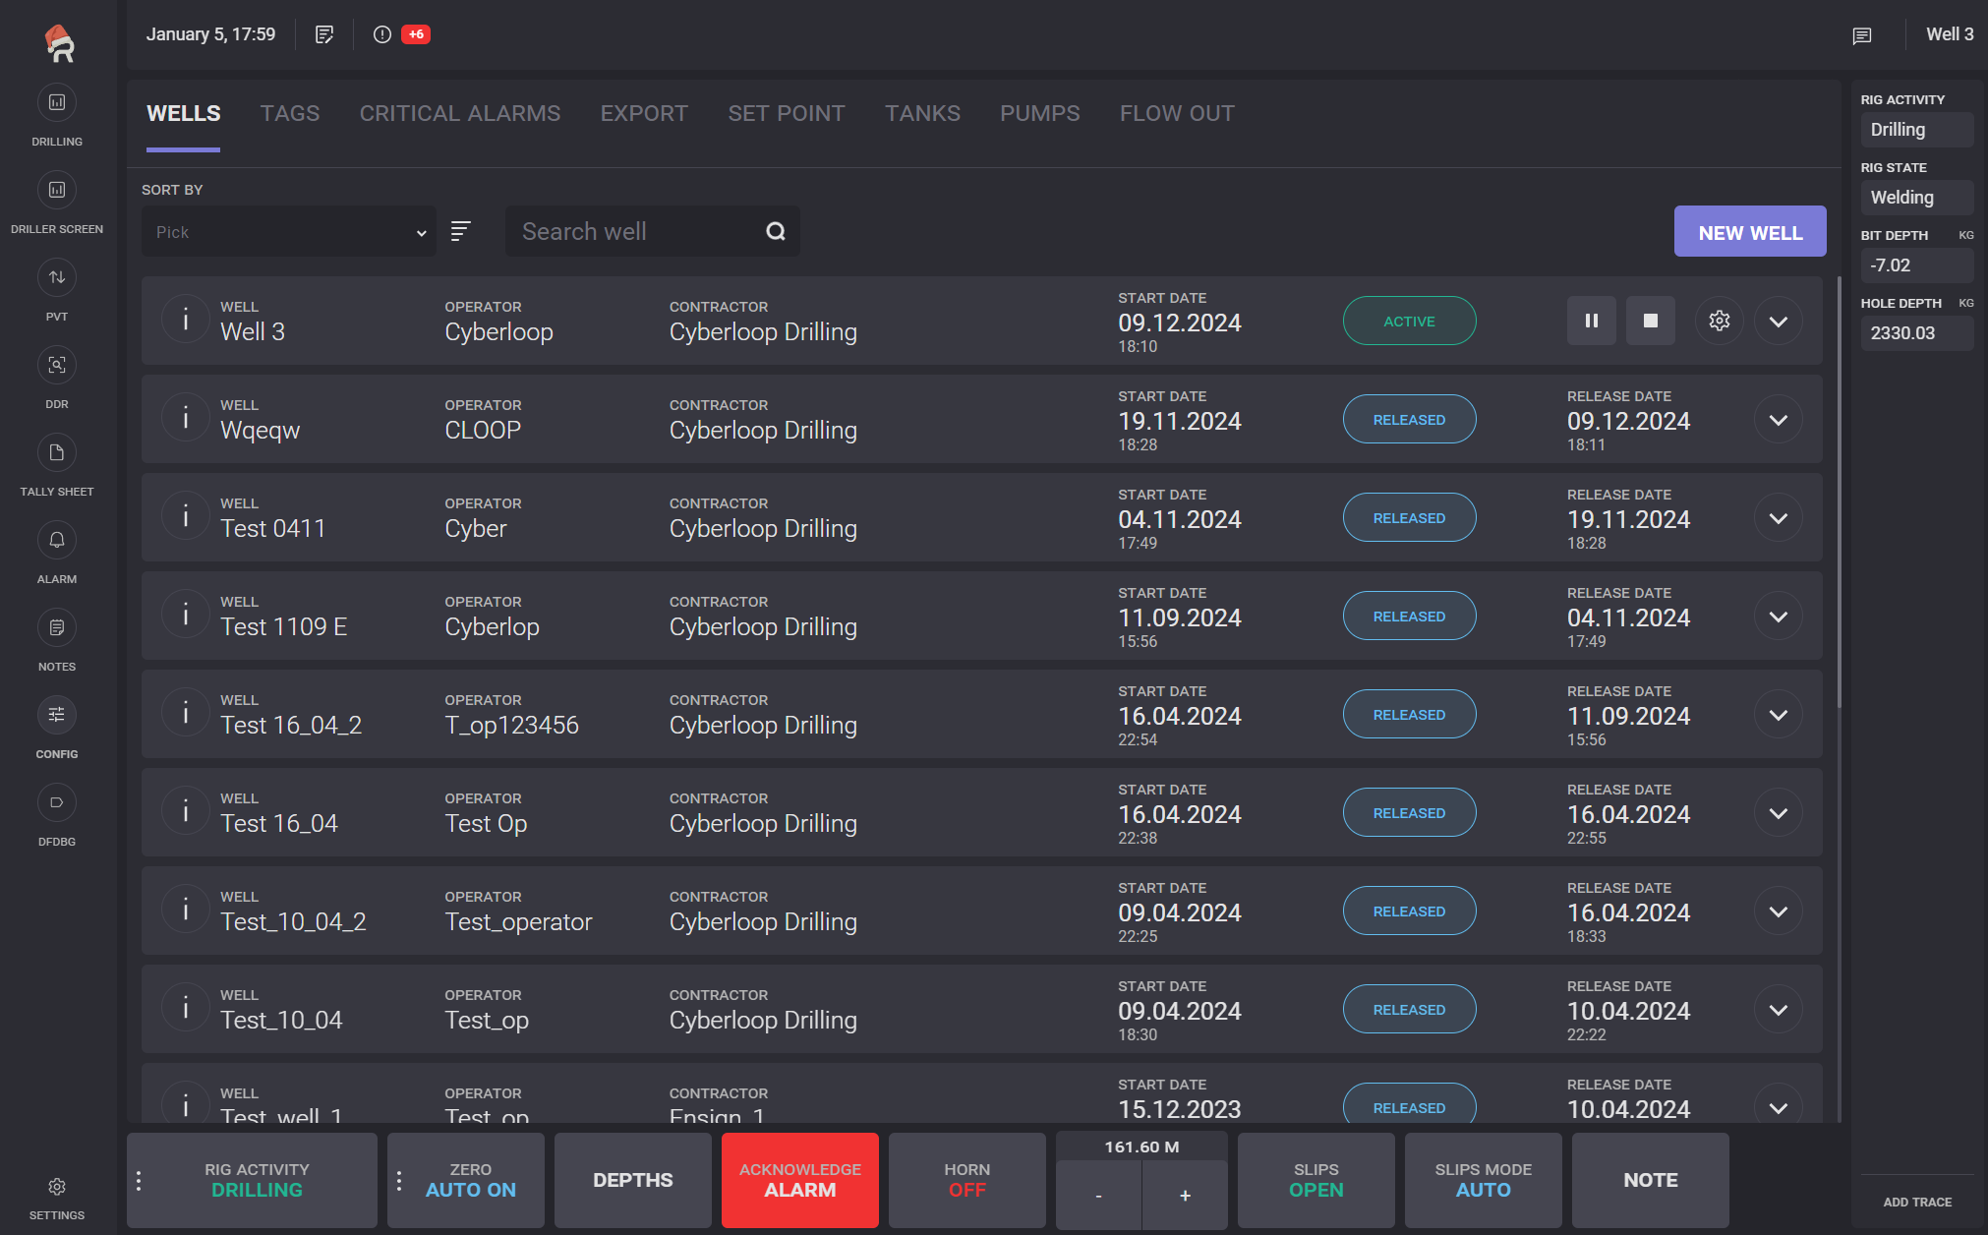Open the DDR sidebar icon
The height and width of the screenshot is (1235, 1988).
click(x=57, y=366)
